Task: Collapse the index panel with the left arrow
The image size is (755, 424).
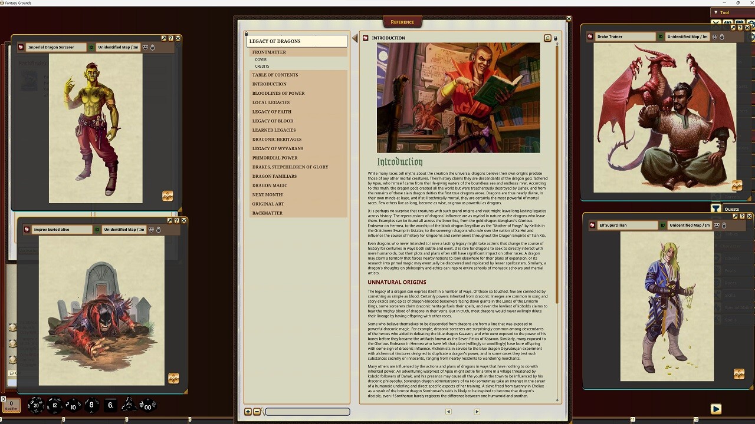Action: 354,38
